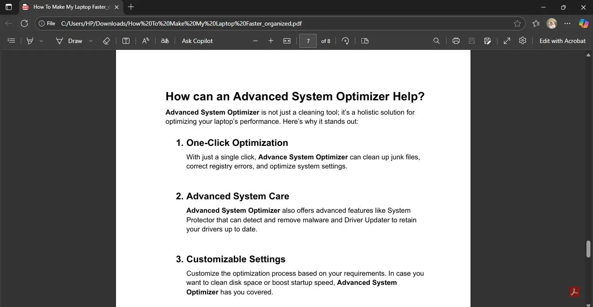Start Read aloud
The height and width of the screenshot is (307, 593).
click(146, 41)
